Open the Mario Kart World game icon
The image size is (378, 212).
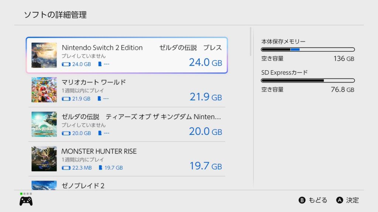pos(44,90)
